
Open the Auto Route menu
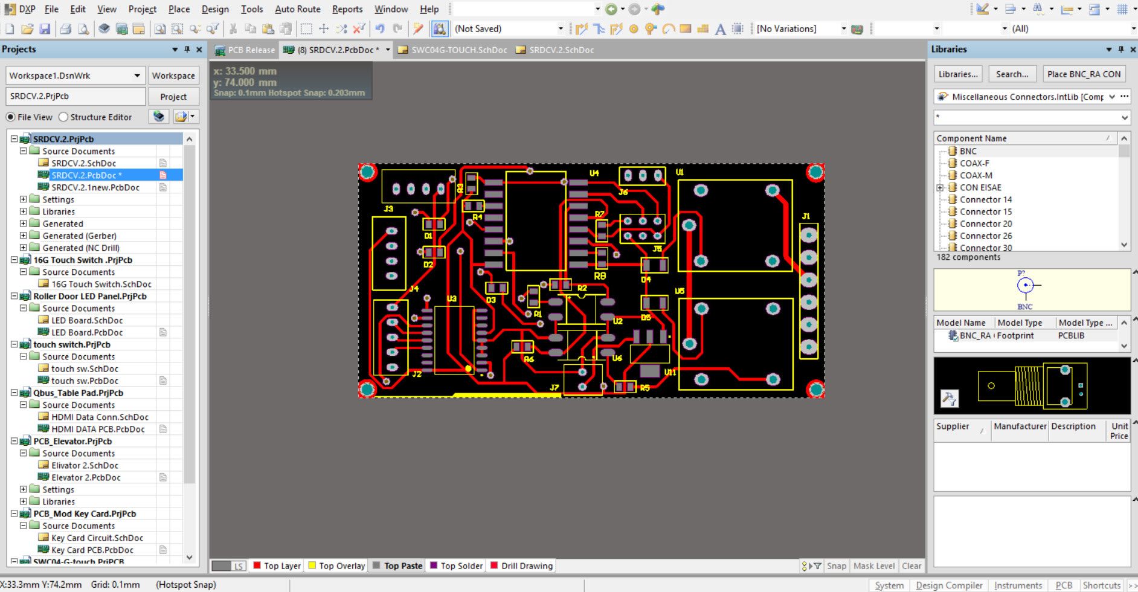(297, 9)
